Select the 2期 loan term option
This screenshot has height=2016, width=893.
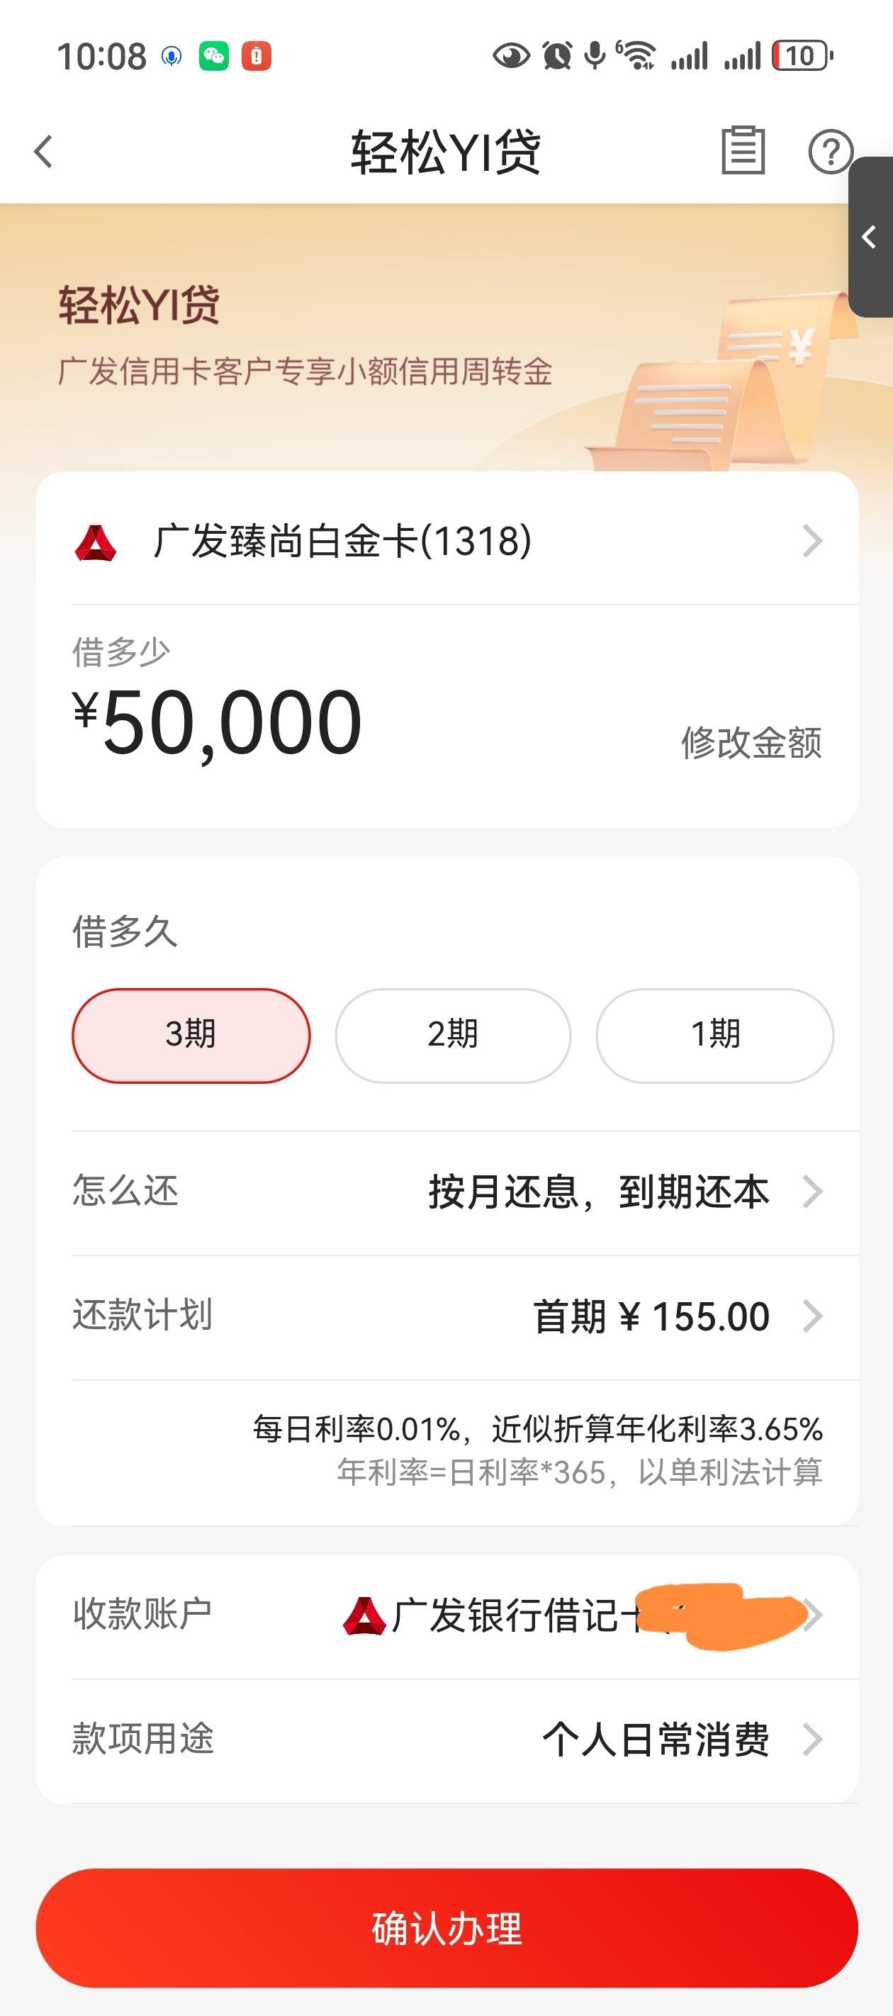tap(452, 1036)
